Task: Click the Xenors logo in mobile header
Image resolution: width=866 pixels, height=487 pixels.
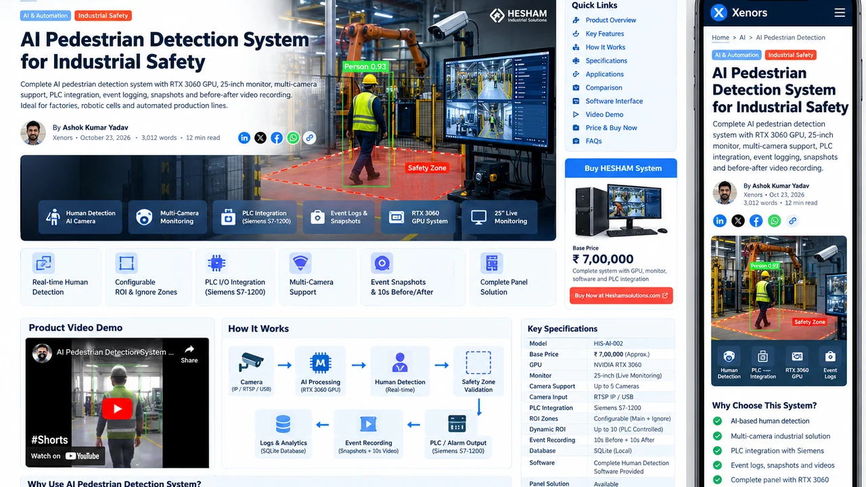Action: coord(739,13)
